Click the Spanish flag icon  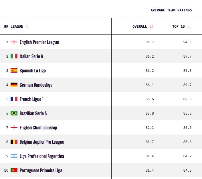(x=14, y=70)
